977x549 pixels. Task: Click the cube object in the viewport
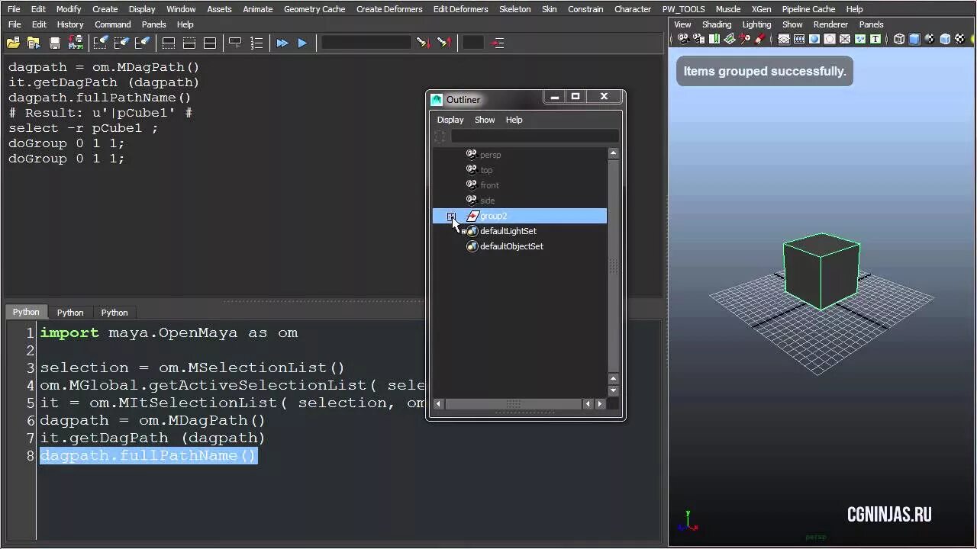pos(821,271)
